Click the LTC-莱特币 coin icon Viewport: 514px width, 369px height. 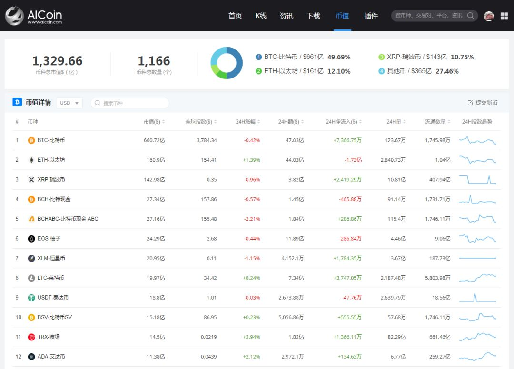(x=31, y=278)
